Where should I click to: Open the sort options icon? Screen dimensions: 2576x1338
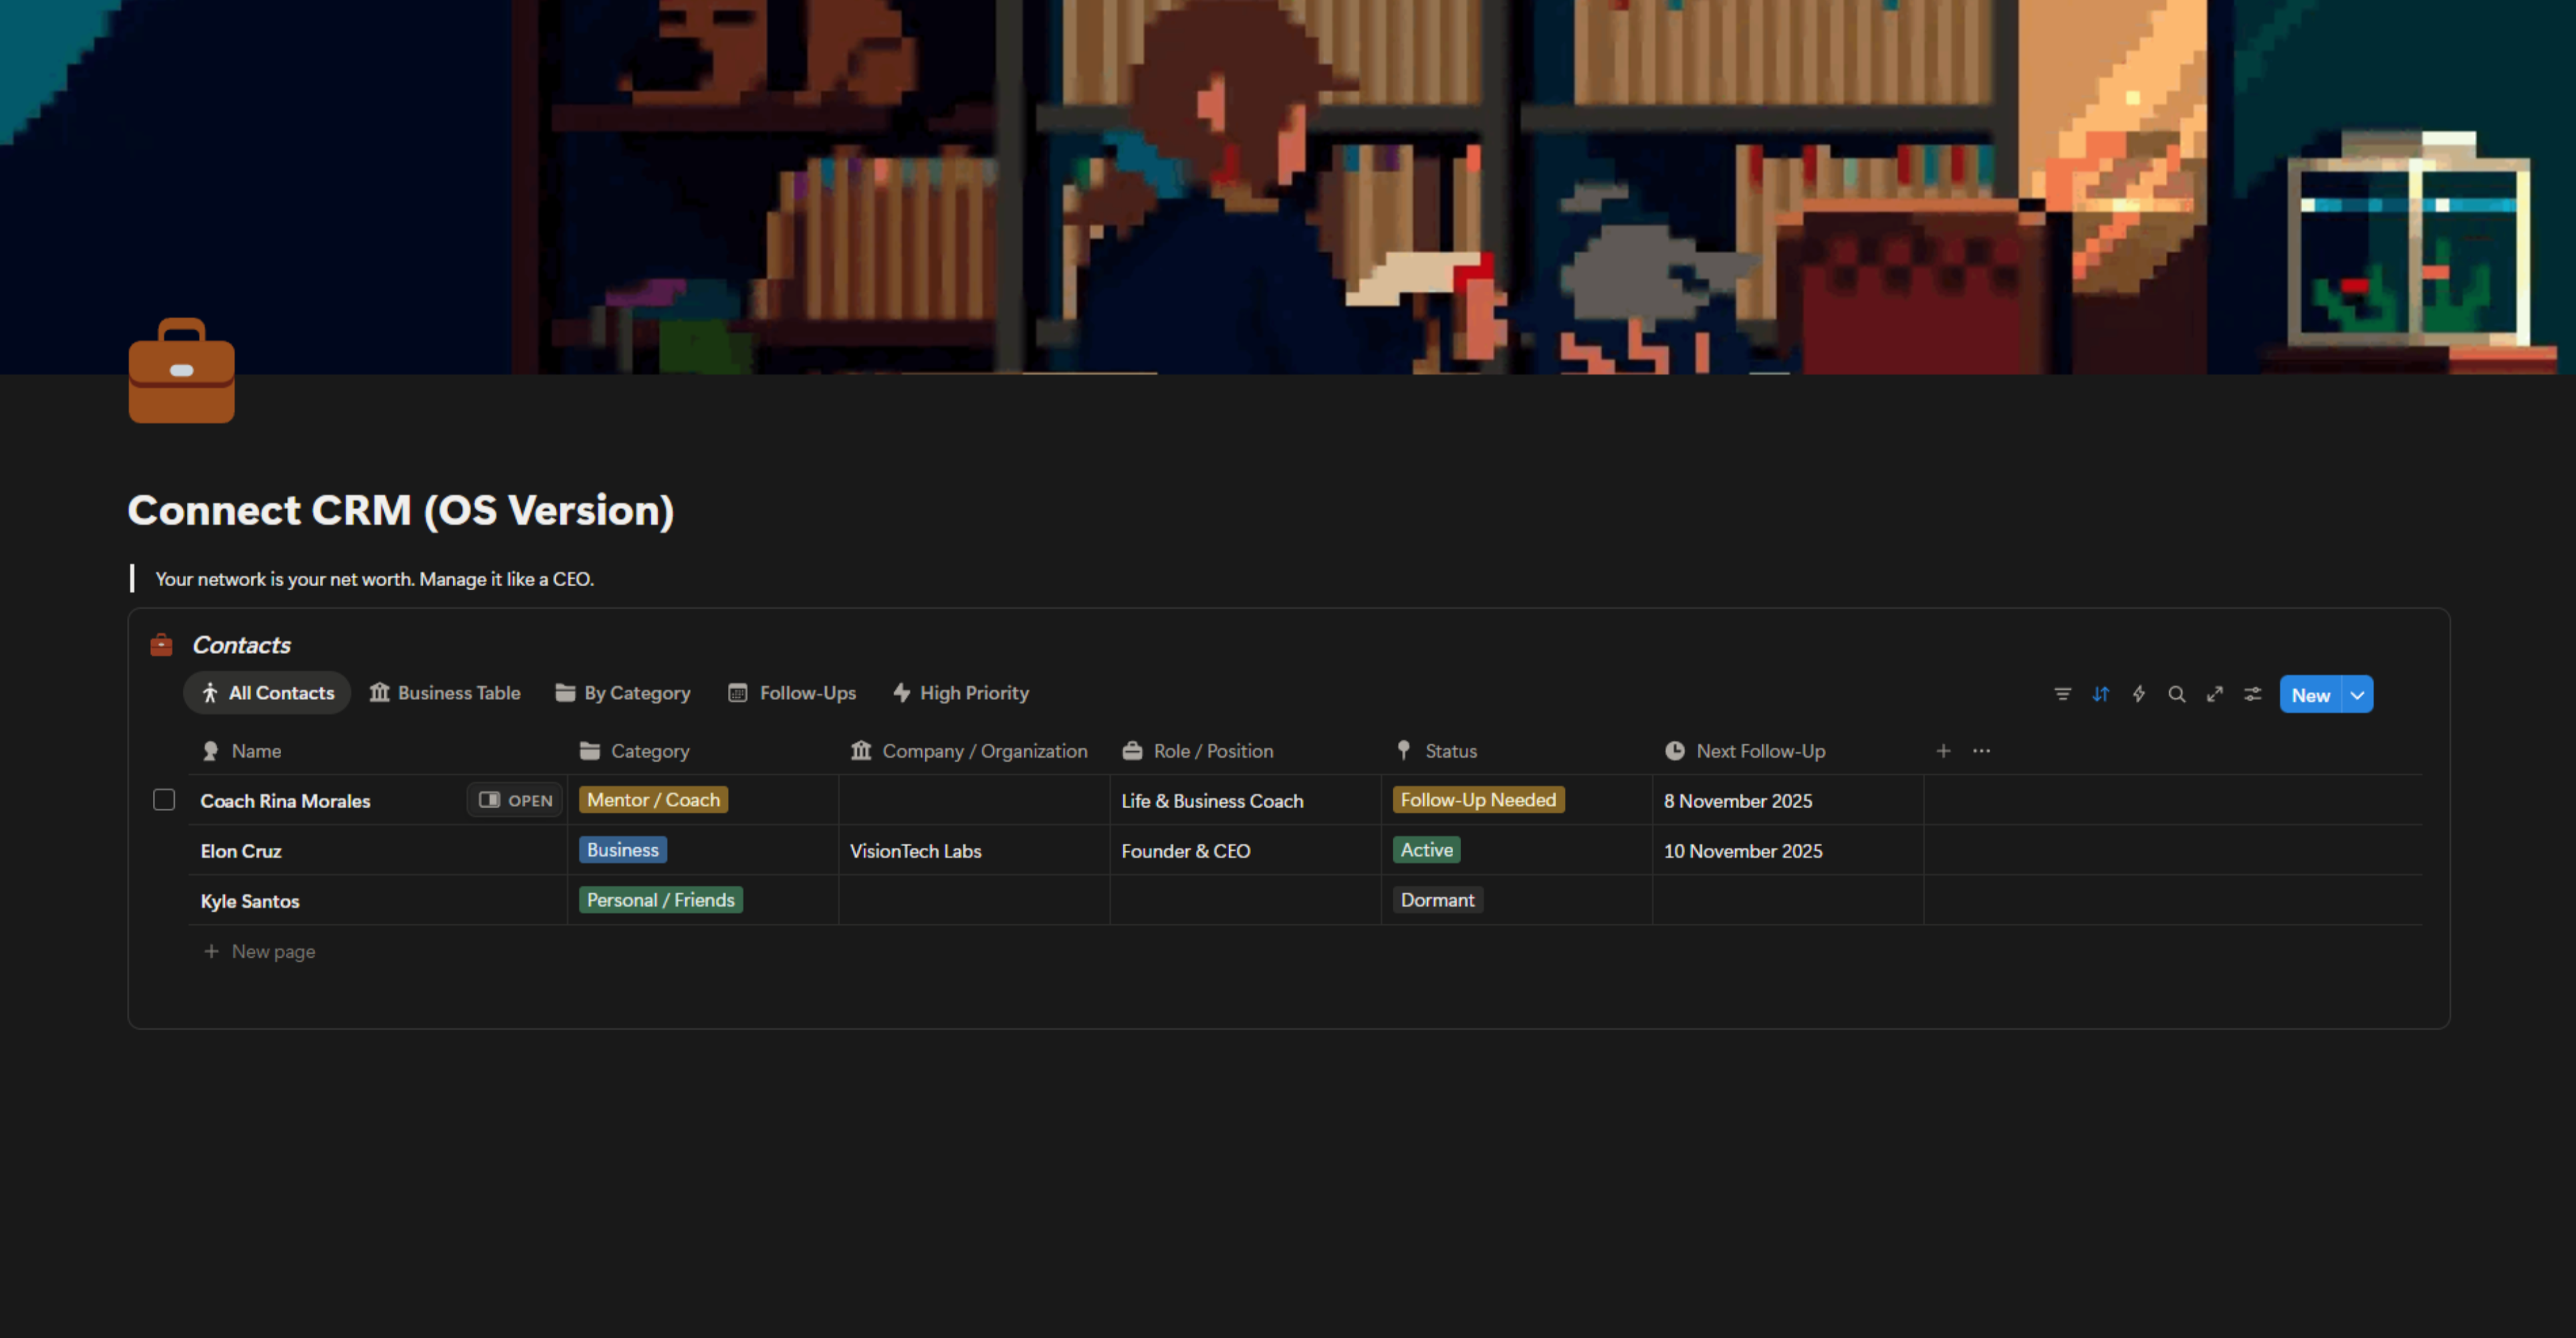2100,694
